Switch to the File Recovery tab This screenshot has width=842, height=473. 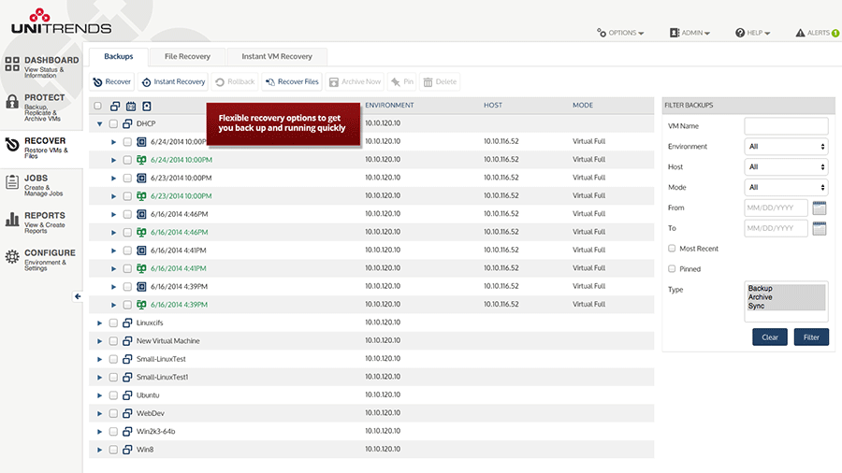187,56
